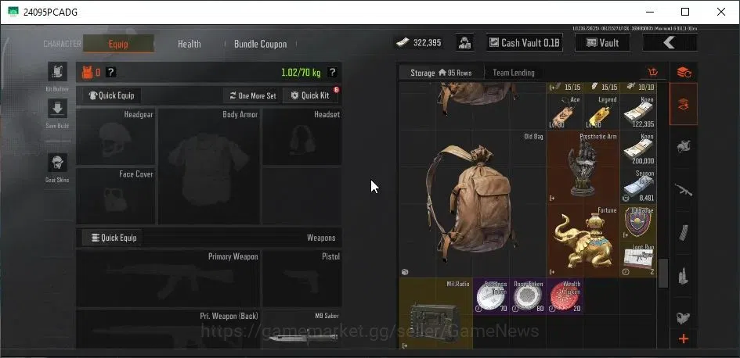Select the rifle category icon in sidebar
740x358 pixels.
click(x=684, y=189)
